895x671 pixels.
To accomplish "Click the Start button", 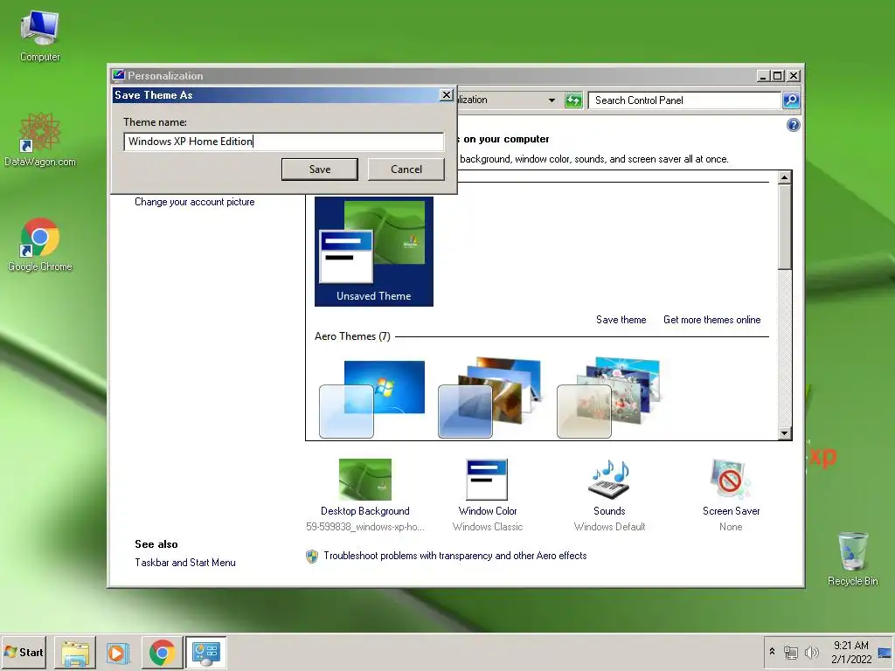I will 24,652.
